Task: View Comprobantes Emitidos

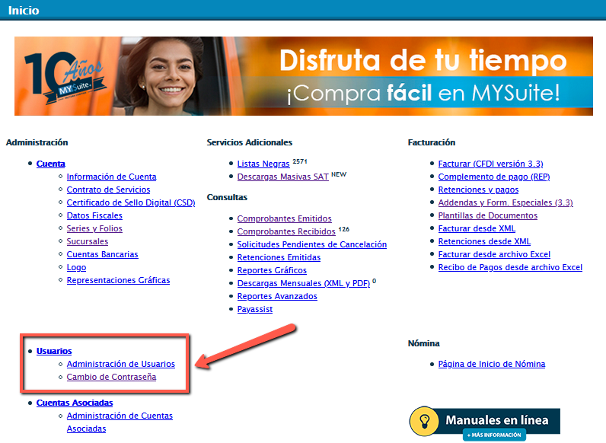Action: tap(284, 218)
